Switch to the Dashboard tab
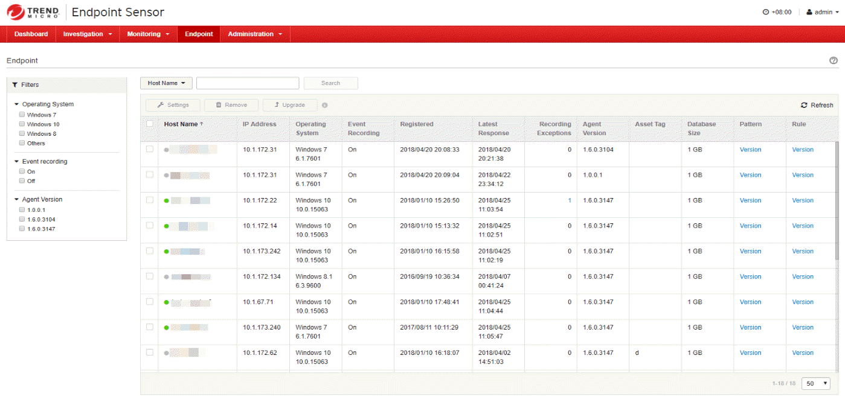Image resolution: width=845 pixels, height=402 pixels. (x=31, y=34)
